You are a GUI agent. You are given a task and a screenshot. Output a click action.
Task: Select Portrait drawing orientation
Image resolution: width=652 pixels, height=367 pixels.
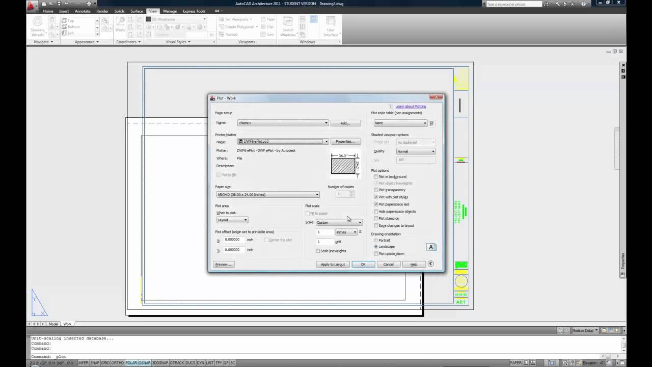pos(376,241)
